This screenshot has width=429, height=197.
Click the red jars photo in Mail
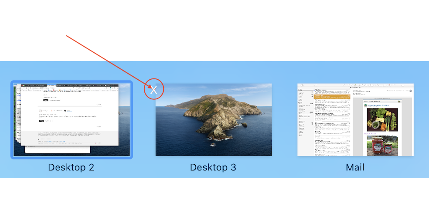[382, 146]
